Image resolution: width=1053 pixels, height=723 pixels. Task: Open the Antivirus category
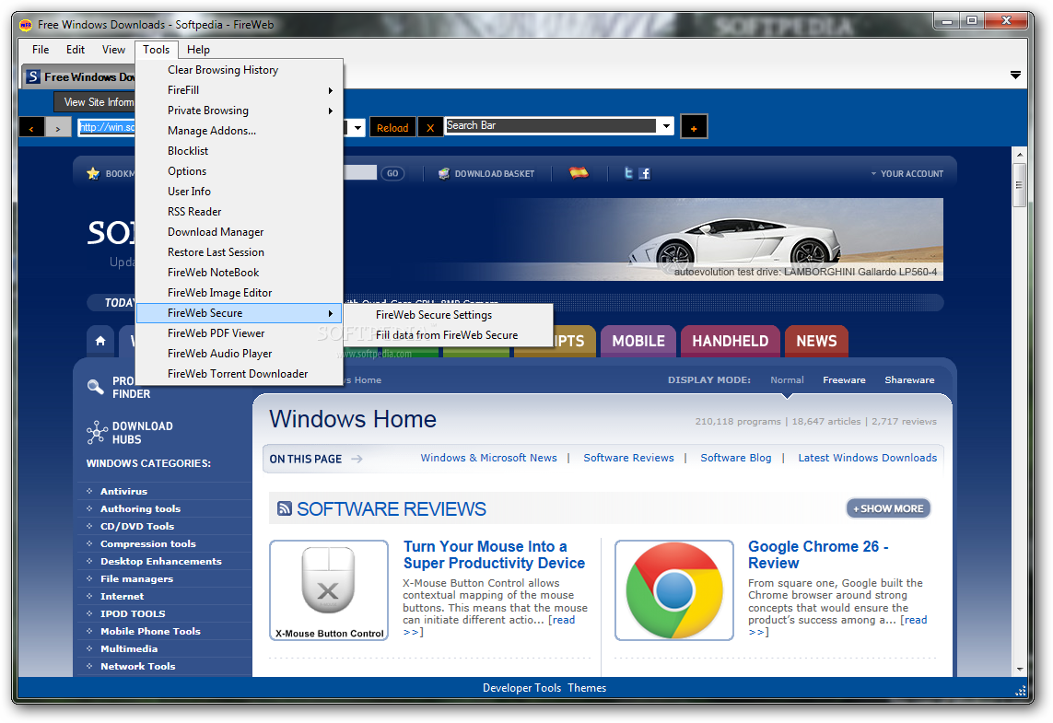(x=123, y=492)
